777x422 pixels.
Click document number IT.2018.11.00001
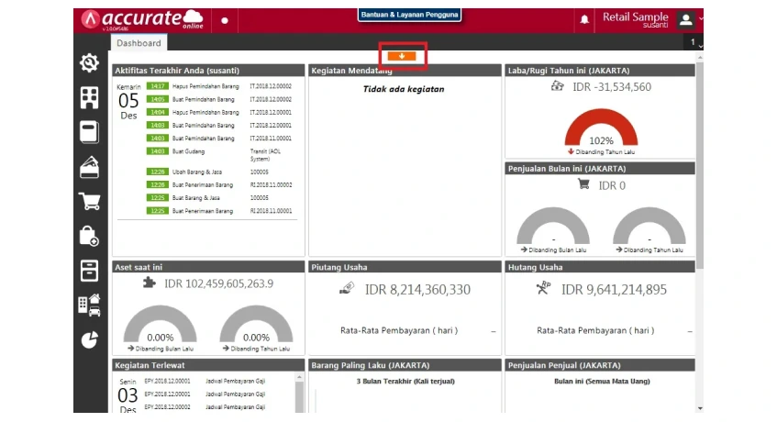tap(271, 139)
